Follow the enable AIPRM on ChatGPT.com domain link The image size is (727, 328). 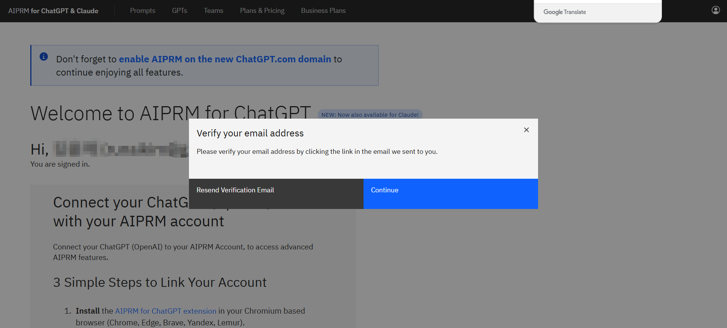tap(225, 59)
